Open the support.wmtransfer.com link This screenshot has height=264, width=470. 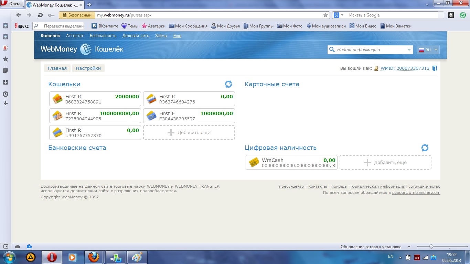click(x=416, y=192)
